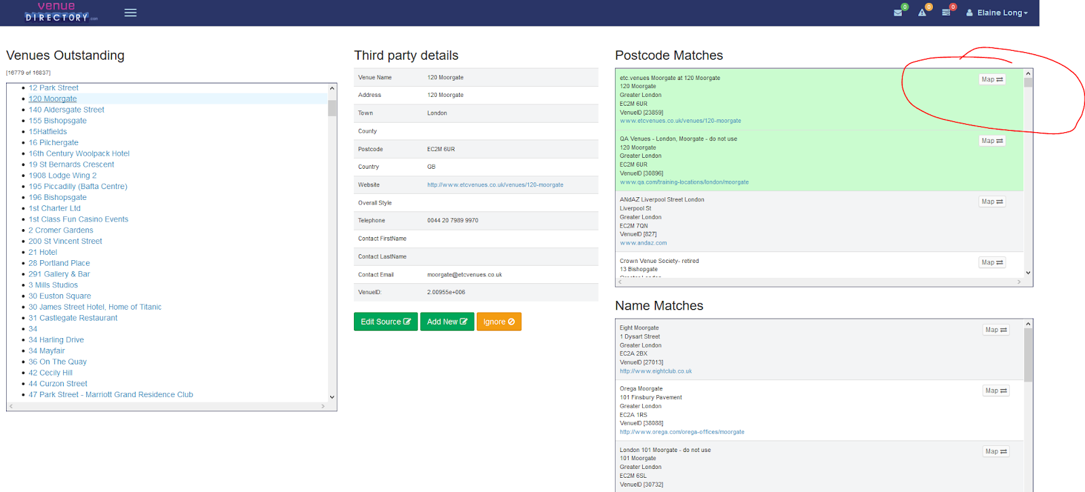Click Map button for etc.venues Moorgate
This screenshot has height=492, width=1085.
pos(992,79)
